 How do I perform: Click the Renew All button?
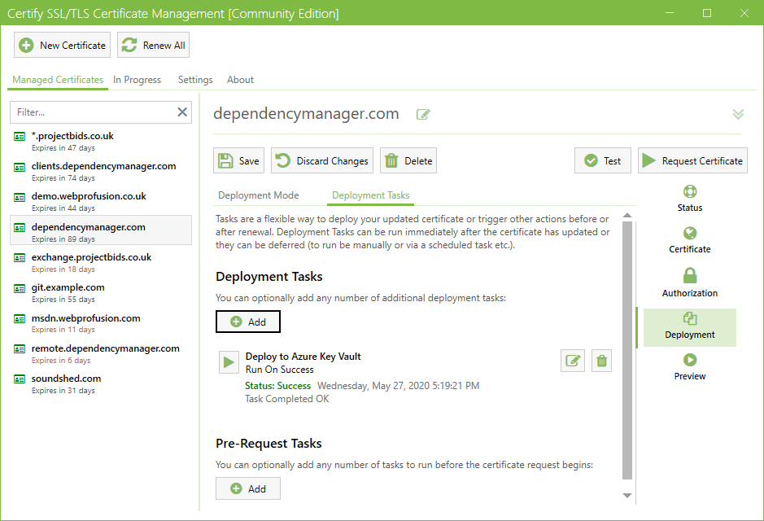154,46
